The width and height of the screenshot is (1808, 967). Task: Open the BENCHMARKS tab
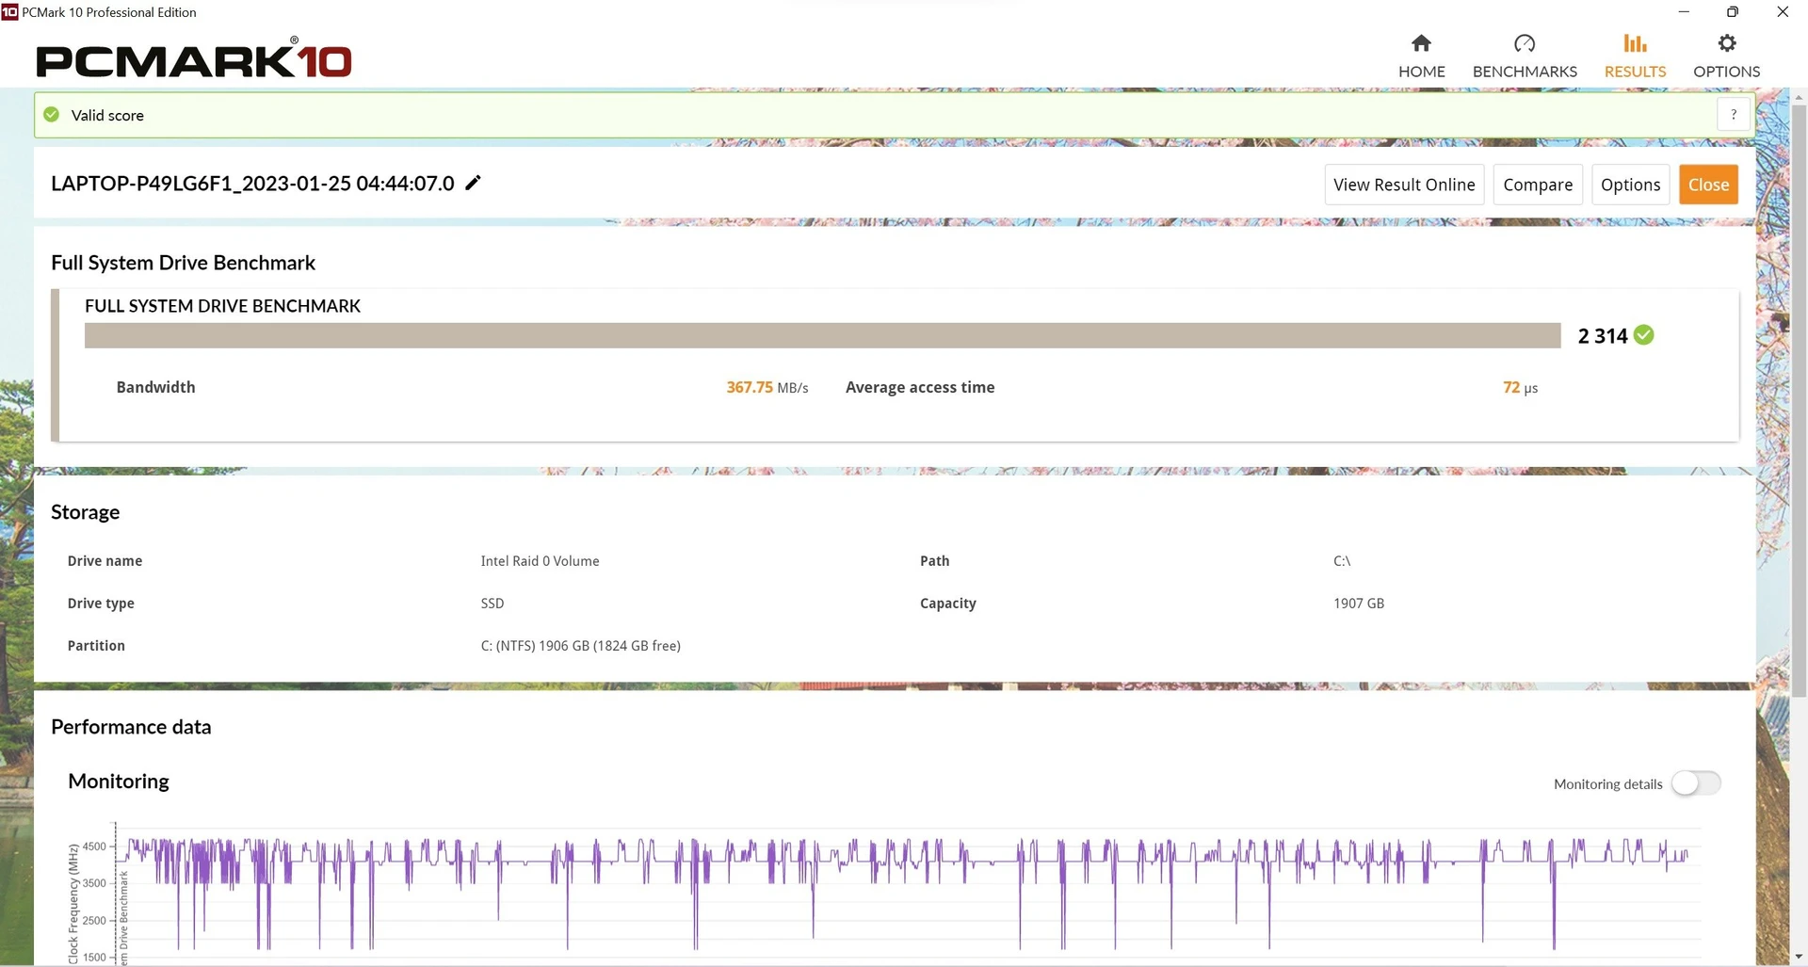pos(1525,56)
